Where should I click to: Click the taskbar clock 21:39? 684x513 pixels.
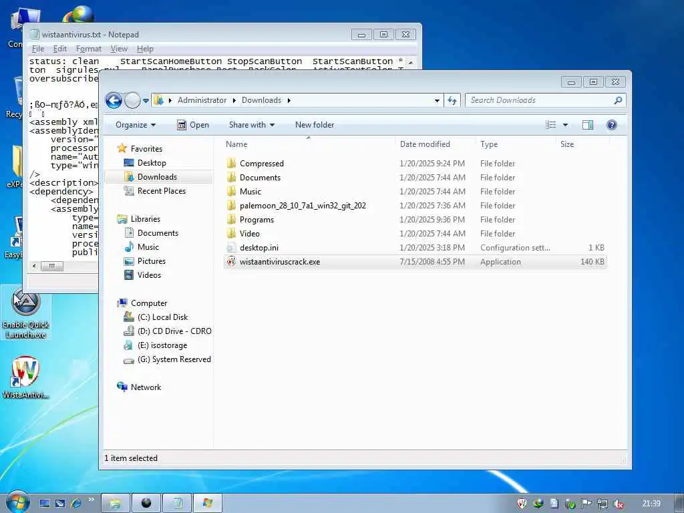[651, 504]
